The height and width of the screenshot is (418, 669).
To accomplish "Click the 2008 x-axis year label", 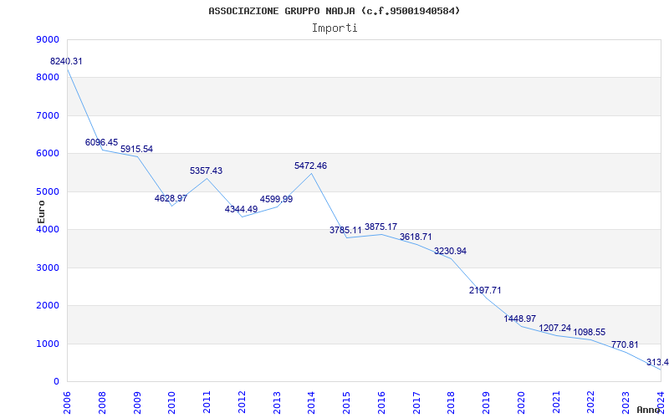I will (102, 403).
